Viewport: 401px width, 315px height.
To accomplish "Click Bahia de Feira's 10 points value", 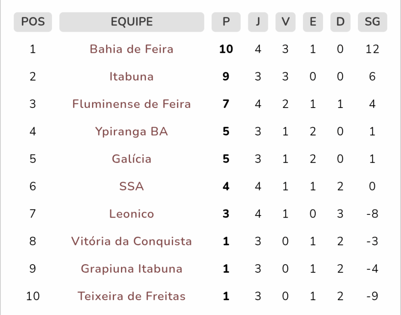I will 226,49.
